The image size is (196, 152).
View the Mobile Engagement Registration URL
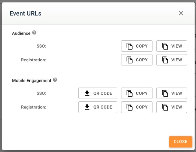(x=171, y=107)
